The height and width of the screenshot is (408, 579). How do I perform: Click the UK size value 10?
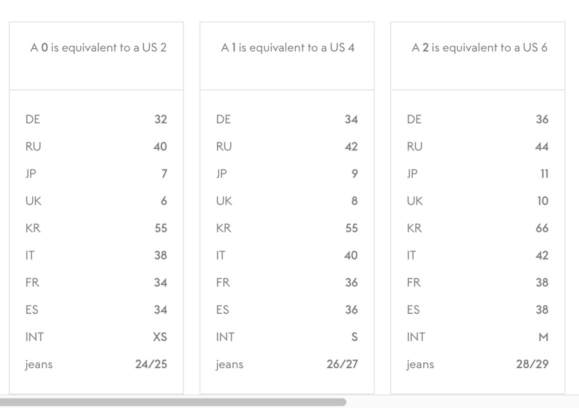tap(543, 201)
